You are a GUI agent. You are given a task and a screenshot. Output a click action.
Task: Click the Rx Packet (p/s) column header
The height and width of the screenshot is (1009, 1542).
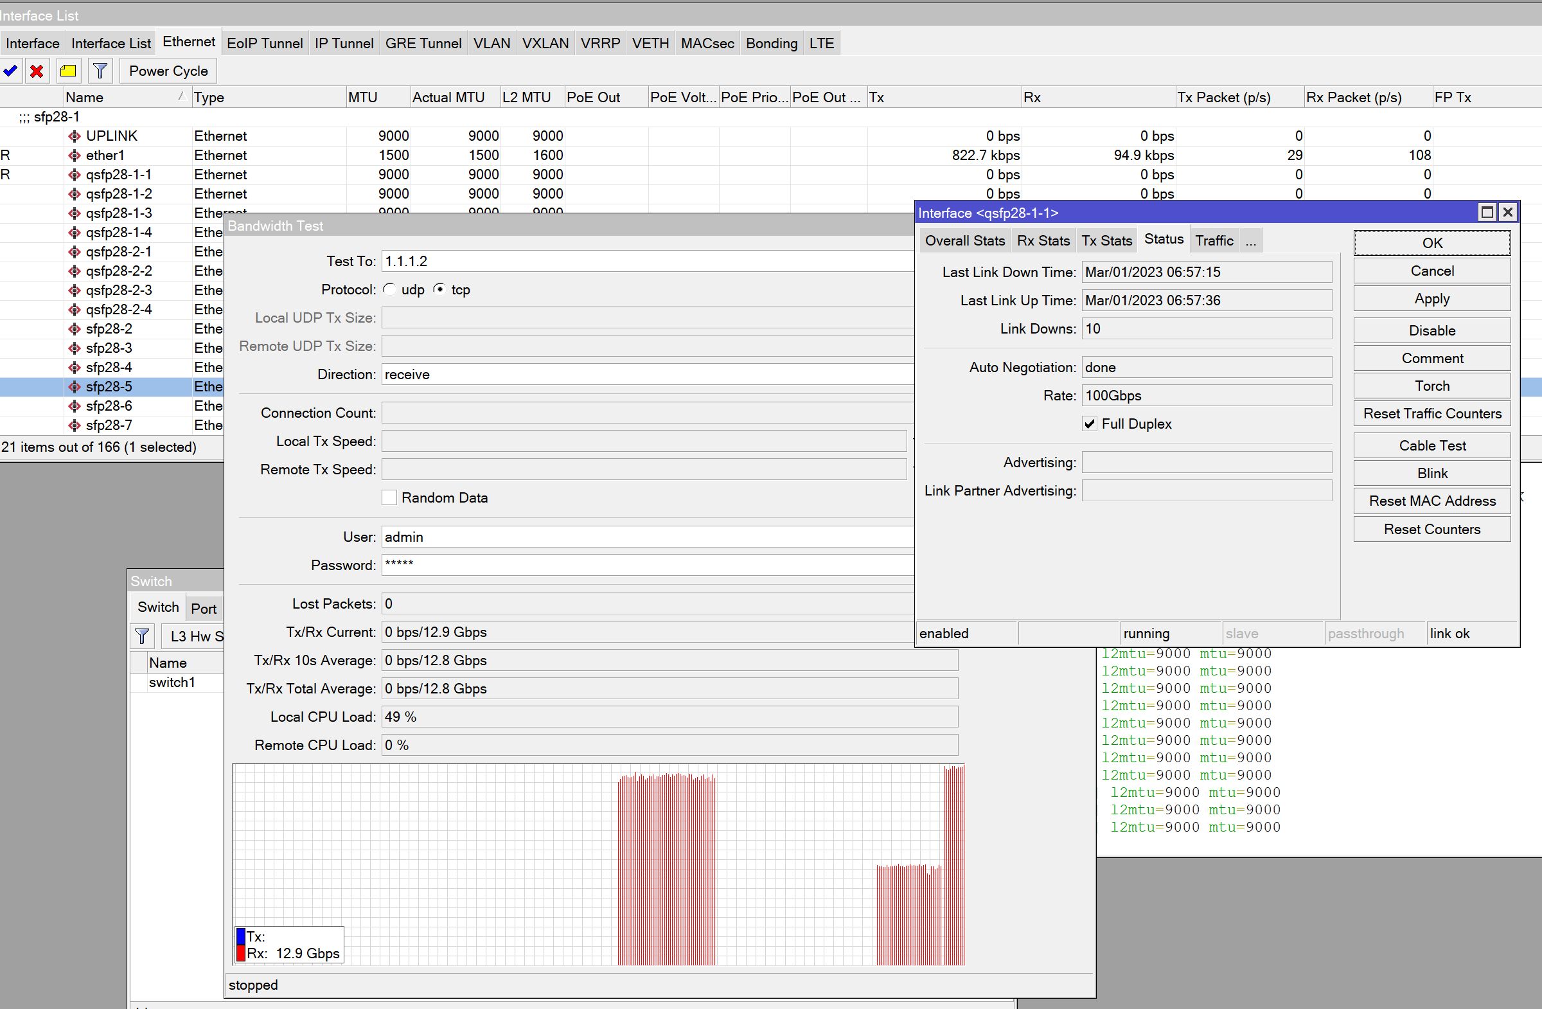coord(1367,97)
